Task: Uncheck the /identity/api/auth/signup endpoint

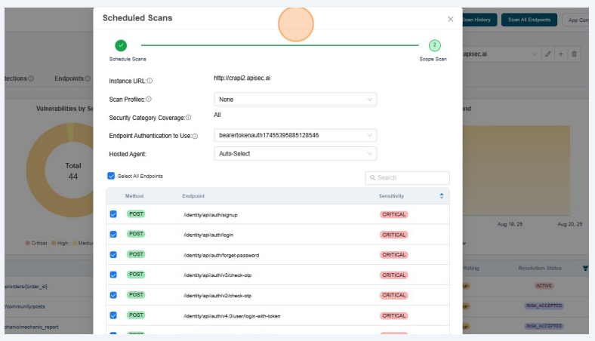Action: [113, 214]
